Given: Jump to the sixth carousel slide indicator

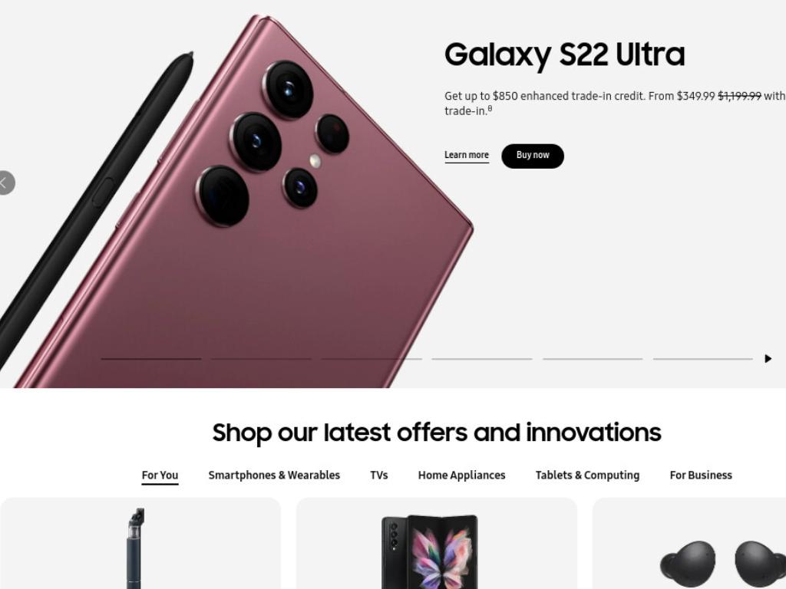Looking at the screenshot, I should [703, 359].
